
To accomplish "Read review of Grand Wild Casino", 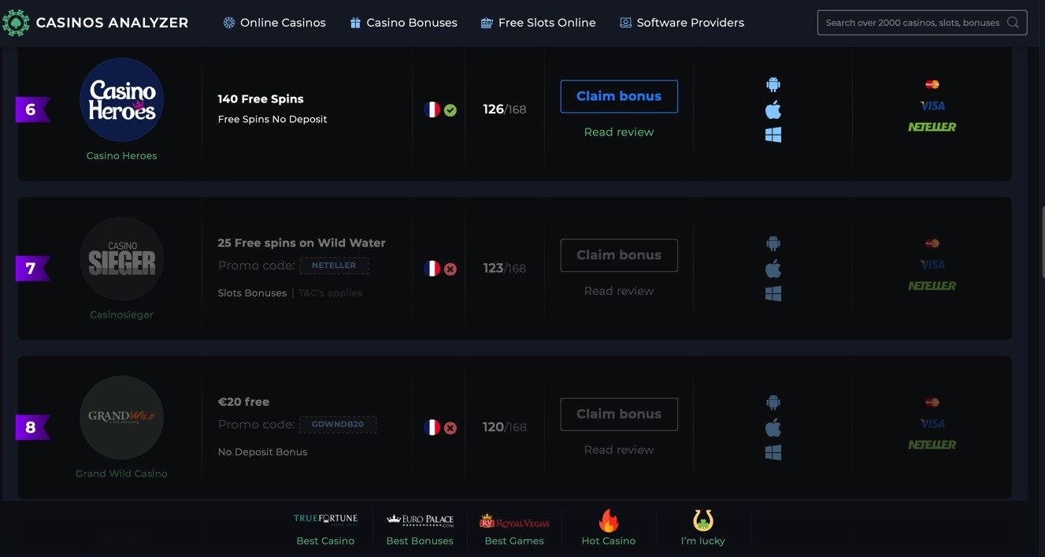I will pyautogui.click(x=619, y=451).
